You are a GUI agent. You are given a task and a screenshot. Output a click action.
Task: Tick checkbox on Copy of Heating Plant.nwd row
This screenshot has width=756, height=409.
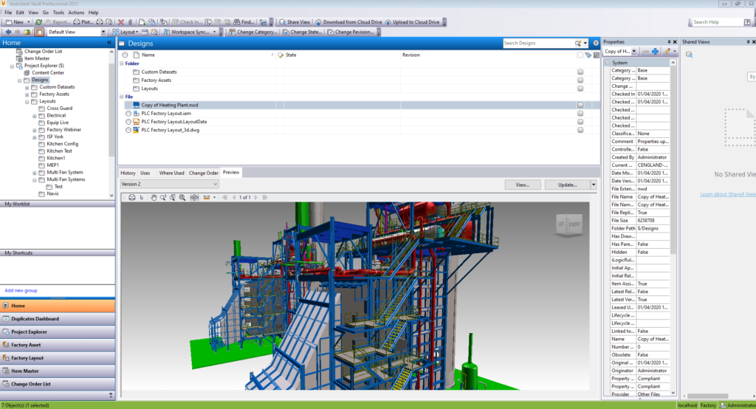(x=580, y=105)
